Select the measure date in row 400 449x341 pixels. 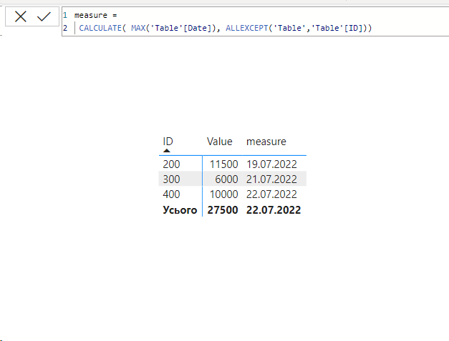pyautogui.click(x=271, y=194)
